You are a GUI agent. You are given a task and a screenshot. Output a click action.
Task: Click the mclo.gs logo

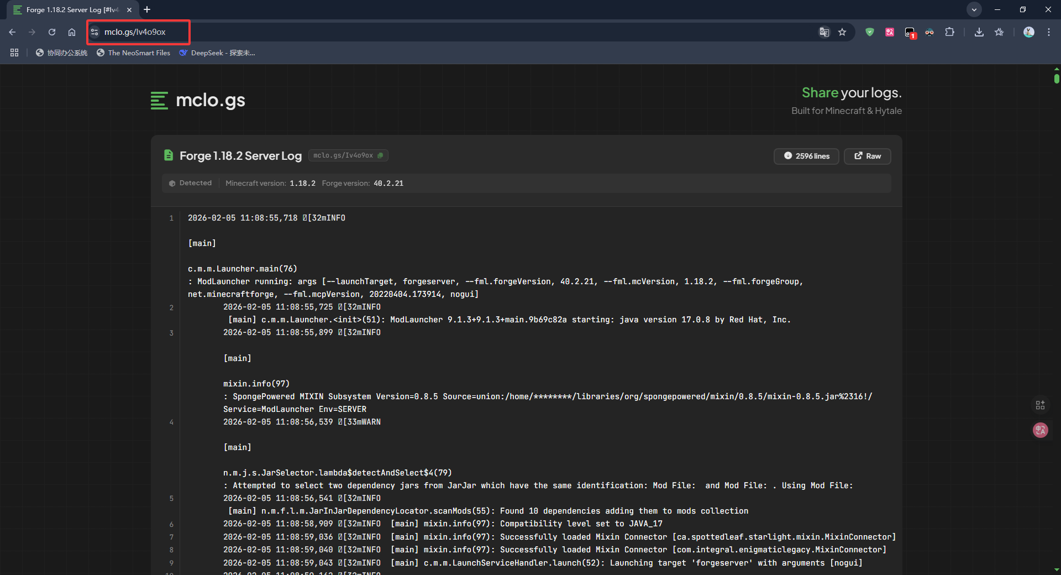pos(198,100)
